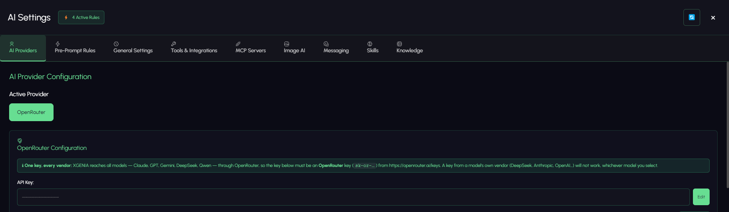Go to the Knowledge tab
729x212 pixels.
pos(409,48)
